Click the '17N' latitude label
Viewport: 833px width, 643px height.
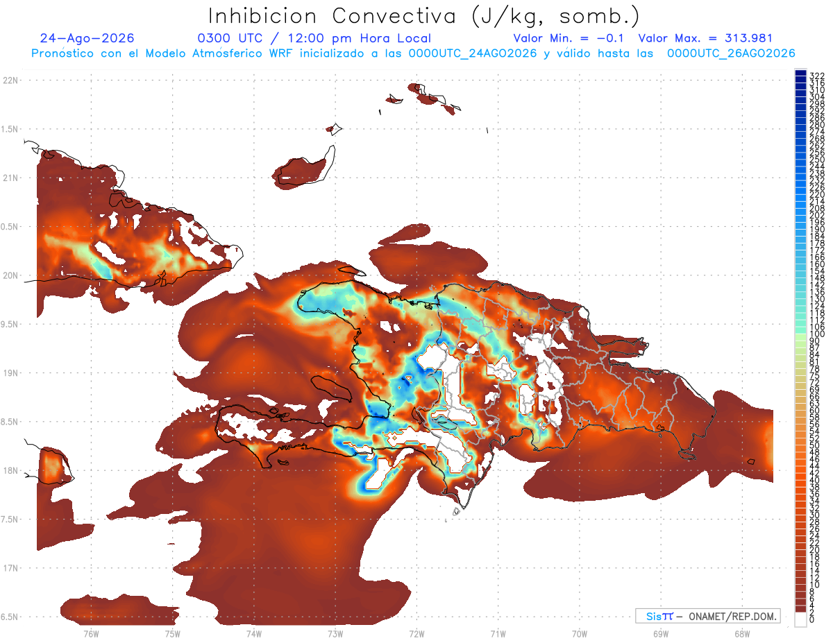pos(12,568)
